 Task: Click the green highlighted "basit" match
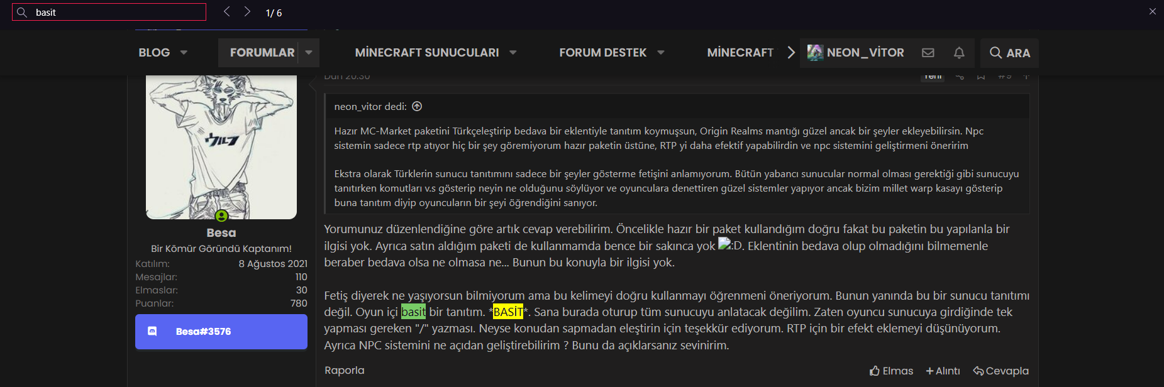click(414, 312)
